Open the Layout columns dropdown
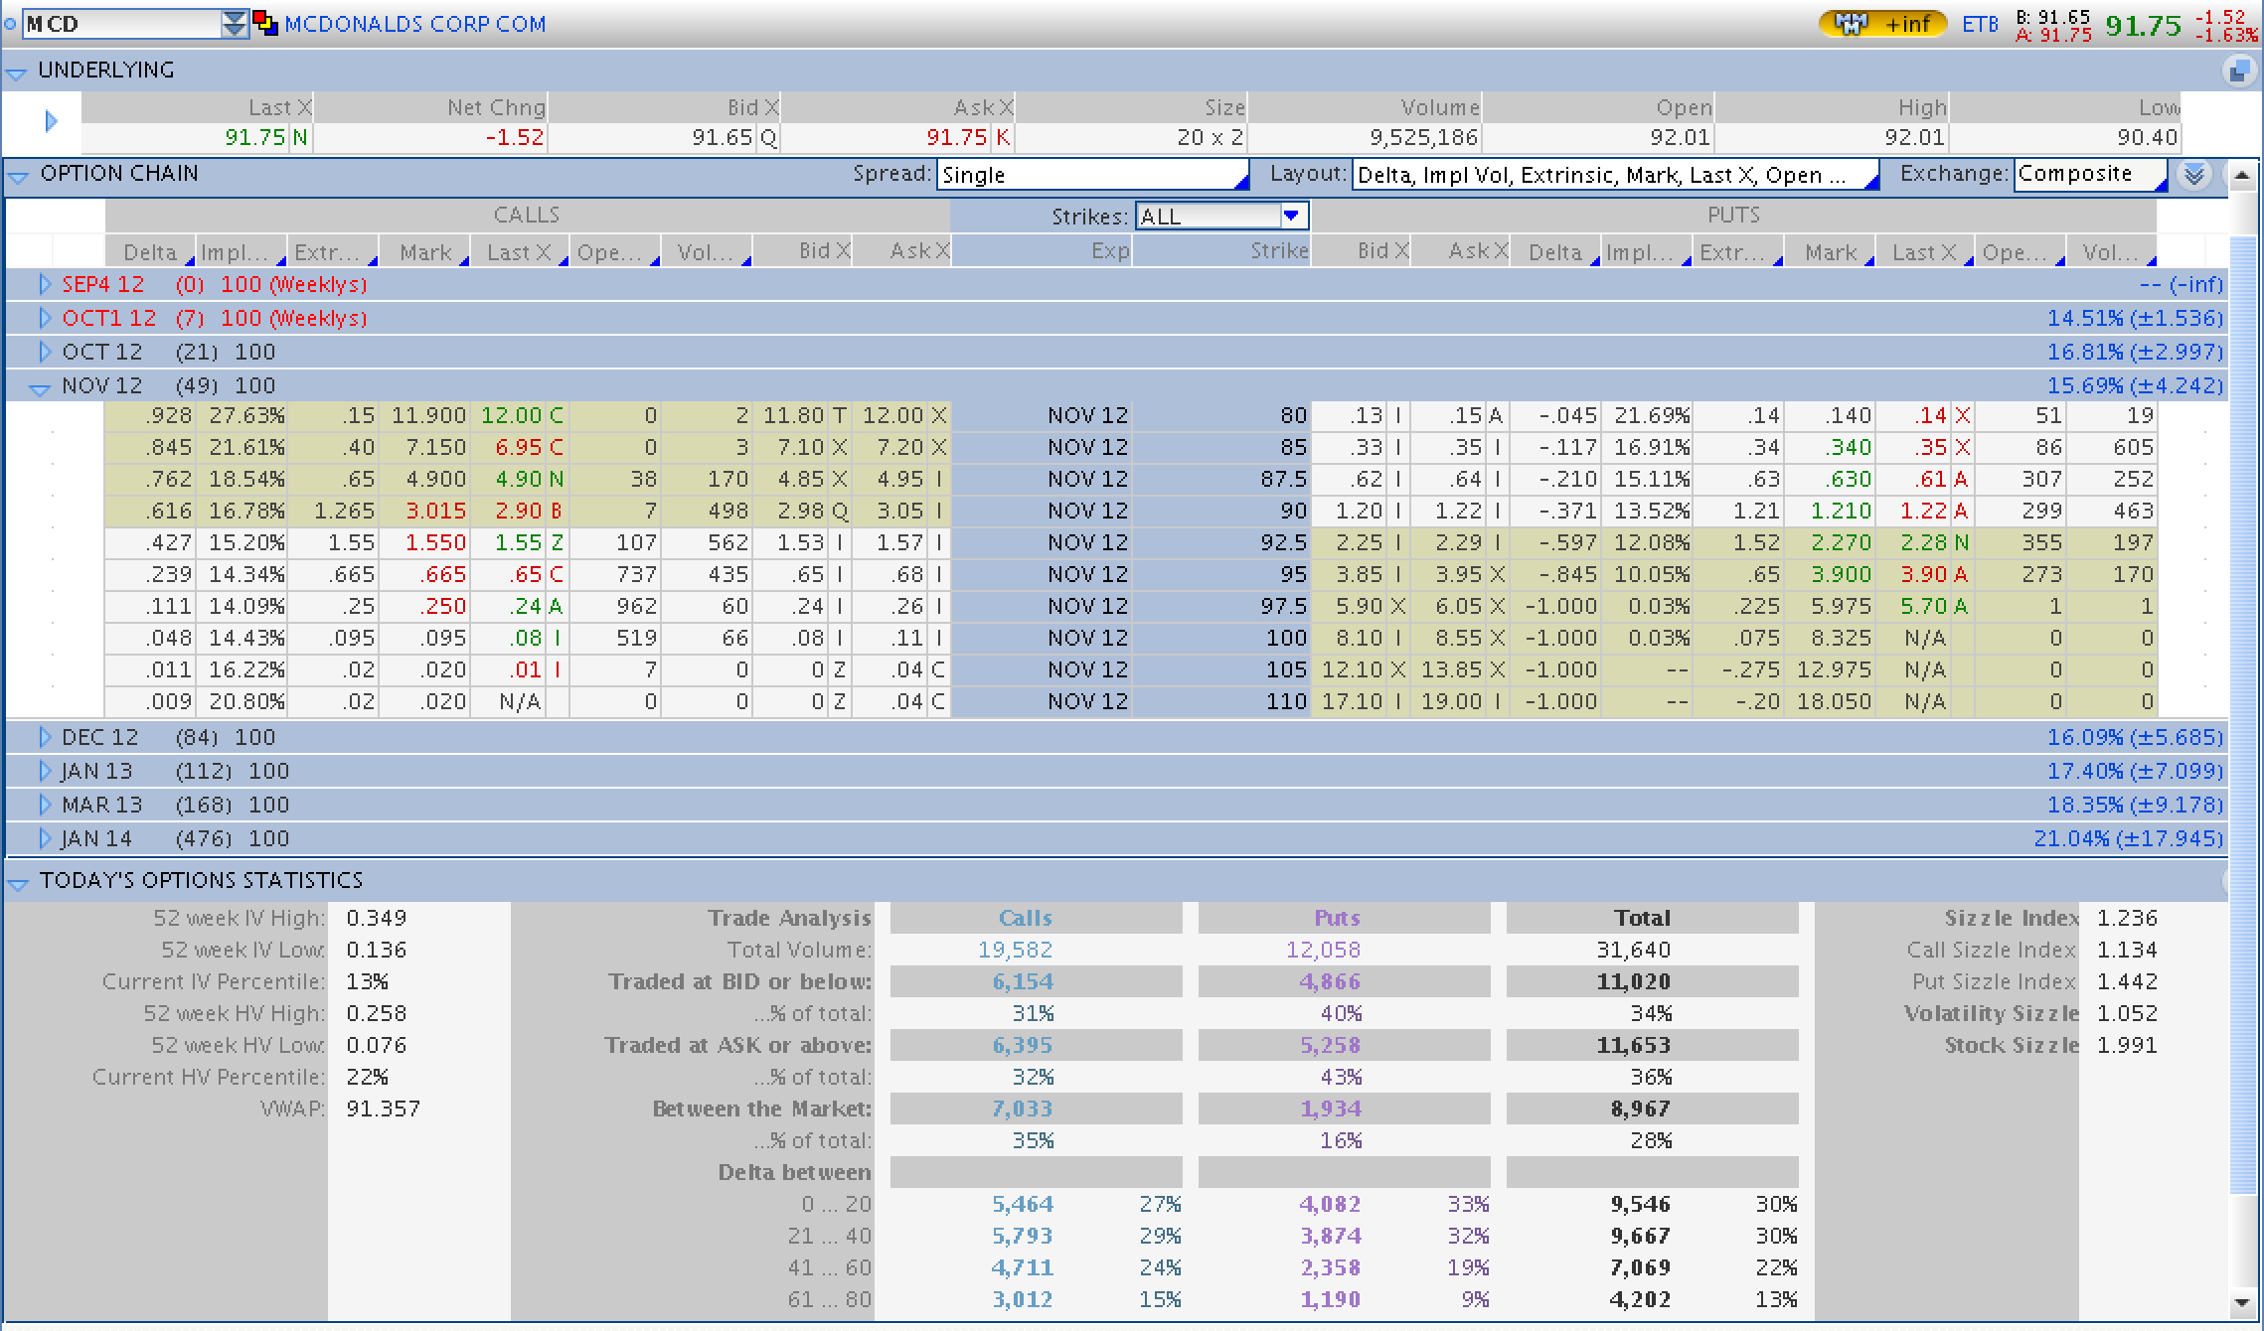 click(1614, 175)
